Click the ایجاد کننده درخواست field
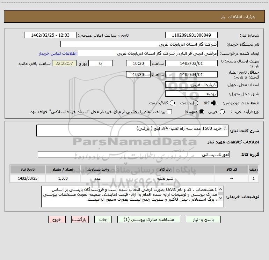The image size is (269, 260). (148, 53)
